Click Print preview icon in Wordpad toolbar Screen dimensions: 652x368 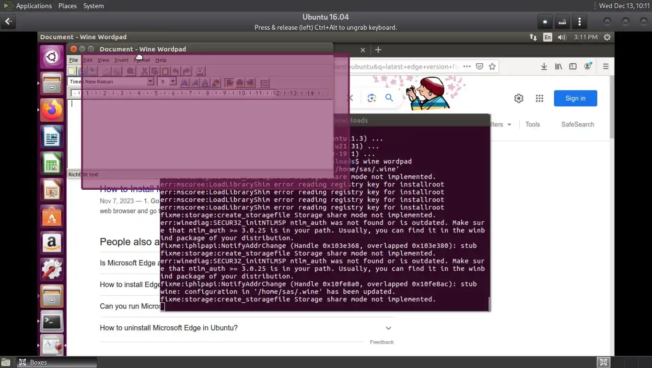click(x=116, y=71)
